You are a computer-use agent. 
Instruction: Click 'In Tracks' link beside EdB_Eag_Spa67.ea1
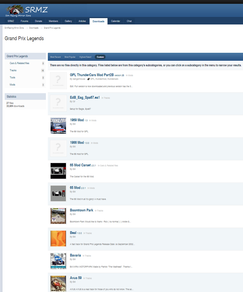click(x=106, y=98)
